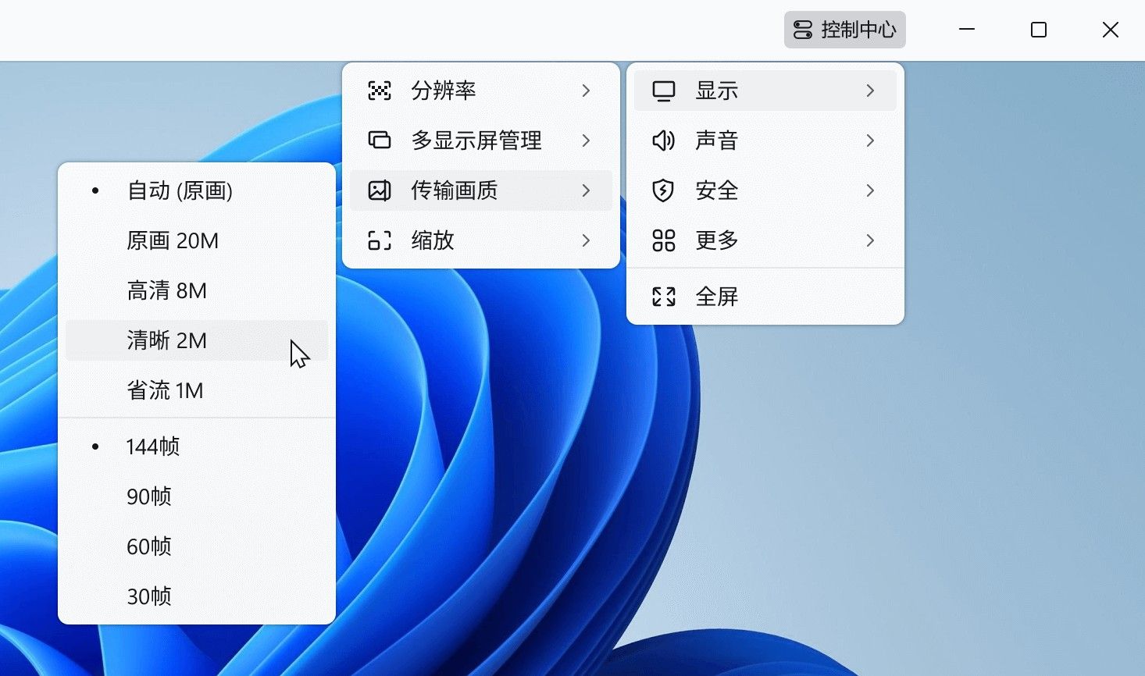Open the 更多 submenu via its chevron
1145x676 pixels.
click(869, 240)
